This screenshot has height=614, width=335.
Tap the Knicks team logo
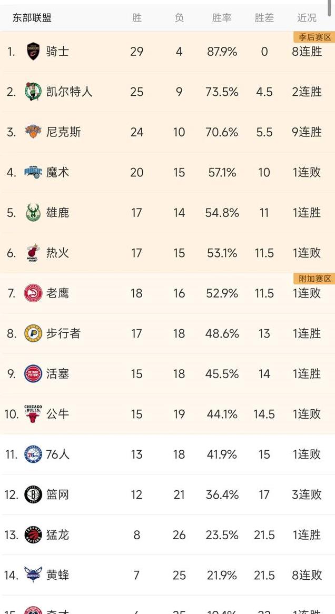(33, 132)
